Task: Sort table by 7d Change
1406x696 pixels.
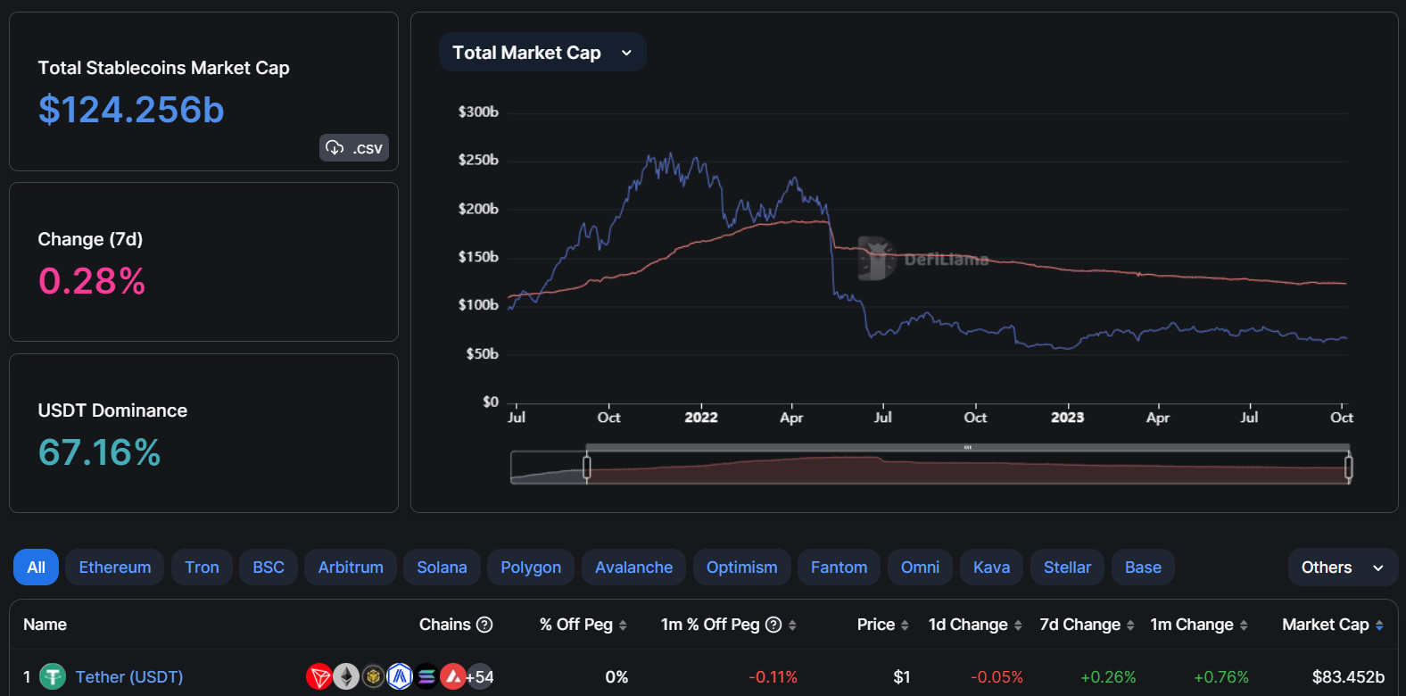Action: tap(1130, 626)
